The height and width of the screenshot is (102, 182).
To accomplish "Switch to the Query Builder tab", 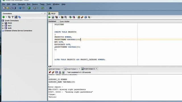I will pyautogui.click(x=65, y=22).
